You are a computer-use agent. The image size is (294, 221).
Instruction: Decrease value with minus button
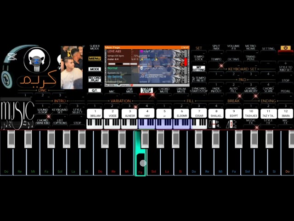click(268, 64)
